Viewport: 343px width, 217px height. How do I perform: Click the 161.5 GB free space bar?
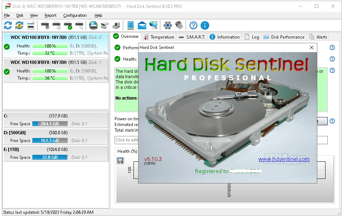coord(50,140)
